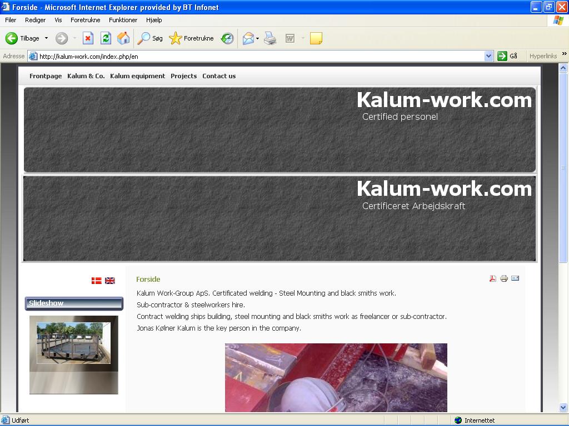Open the Contact us link
The image size is (569, 426).
[219, 76]
